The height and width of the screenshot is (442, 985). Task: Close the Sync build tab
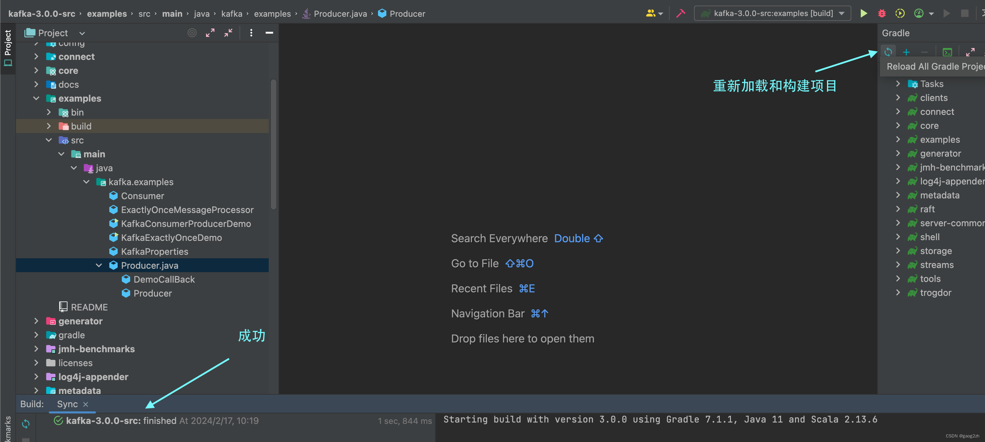(x=86, y=404)
